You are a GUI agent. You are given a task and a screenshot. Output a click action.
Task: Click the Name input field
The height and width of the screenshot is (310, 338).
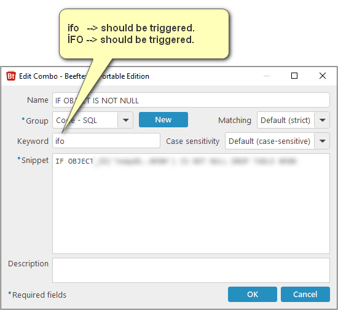[191, 100]
